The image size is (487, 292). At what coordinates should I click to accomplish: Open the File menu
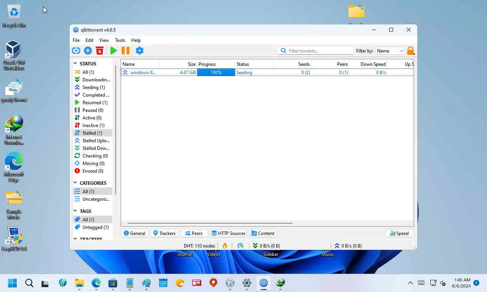[76, 40]
